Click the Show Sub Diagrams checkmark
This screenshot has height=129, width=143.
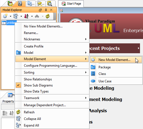(x=18, y=85)
